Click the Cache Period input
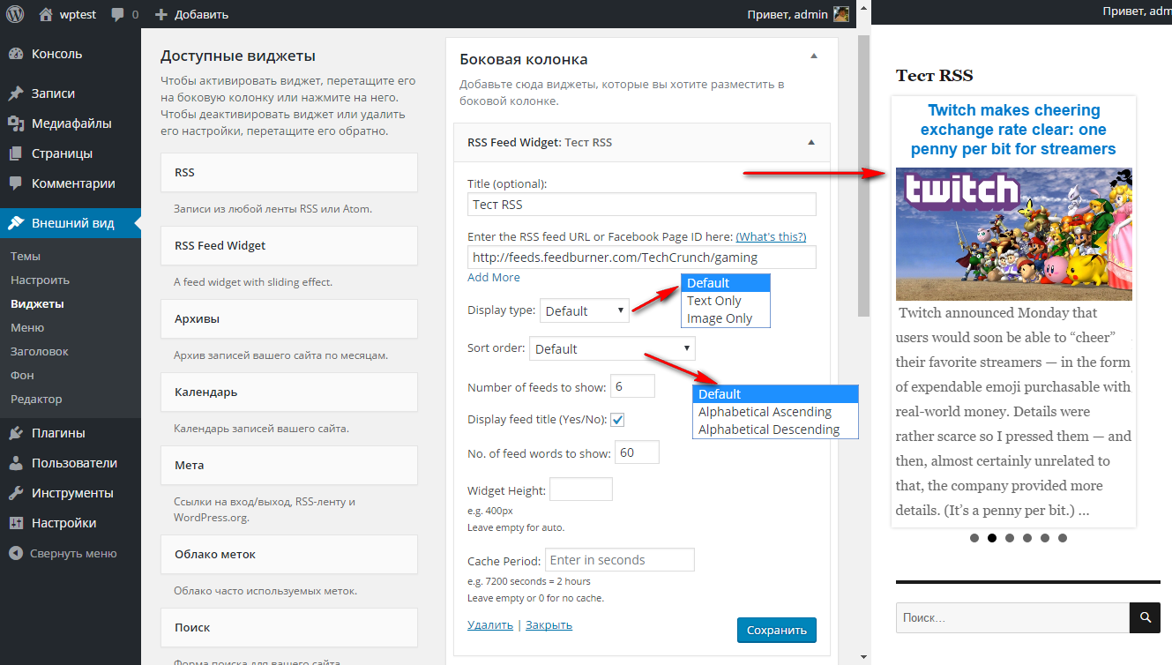The height and width of the screenshot is (665, 1172). pos(620,560)
